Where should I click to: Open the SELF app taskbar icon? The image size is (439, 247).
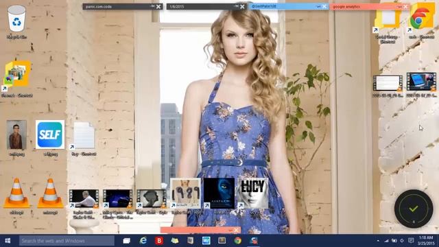pos(206,241)
